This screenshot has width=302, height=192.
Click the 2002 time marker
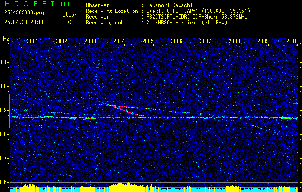[61, 41]
